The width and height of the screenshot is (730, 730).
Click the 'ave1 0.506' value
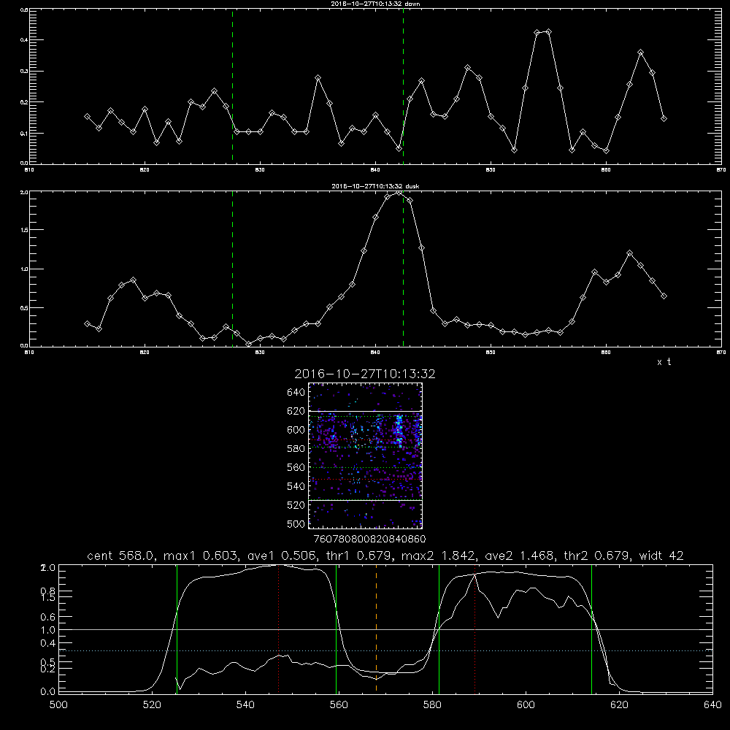[282, 556]
